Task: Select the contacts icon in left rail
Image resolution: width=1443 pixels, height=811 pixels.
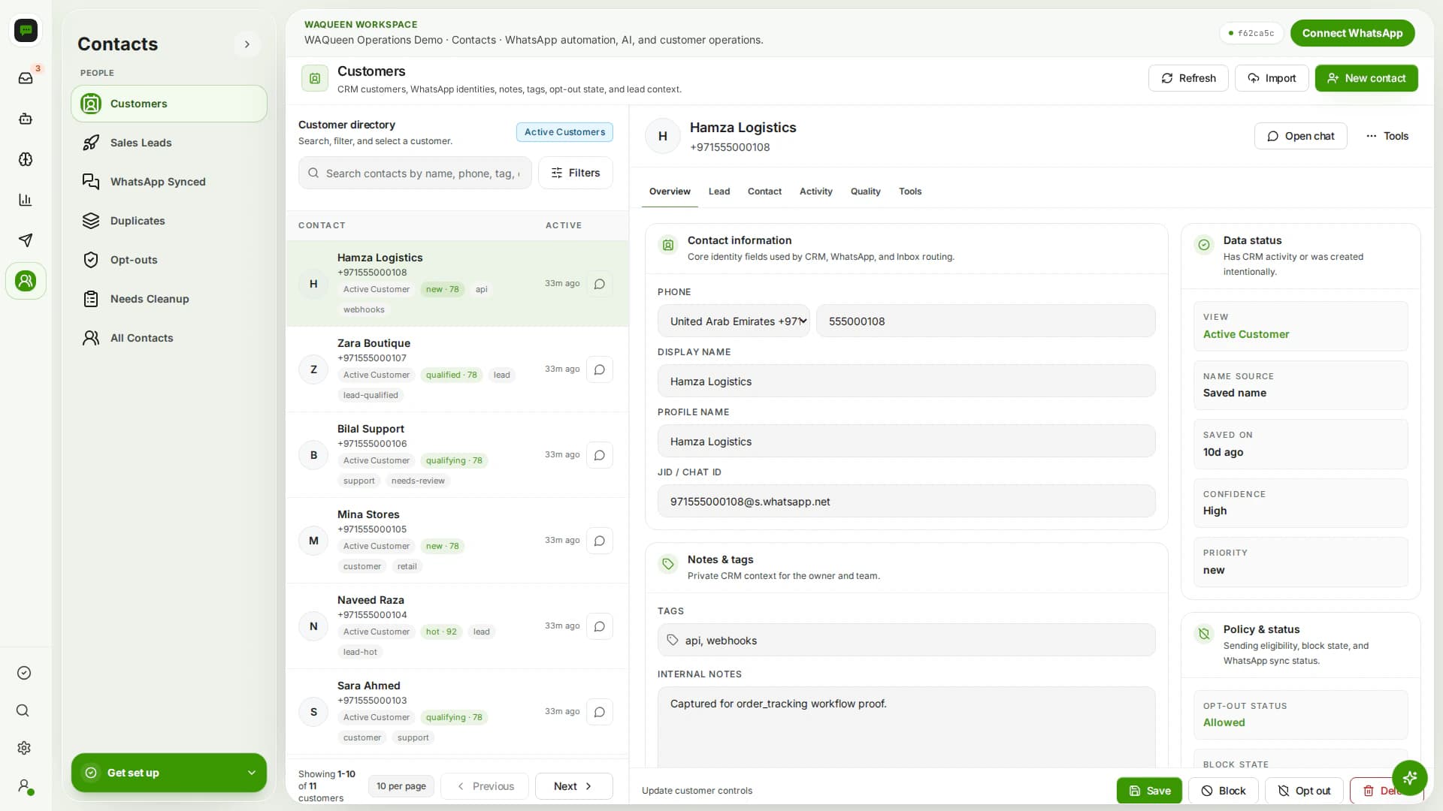Action: point(26,281)
